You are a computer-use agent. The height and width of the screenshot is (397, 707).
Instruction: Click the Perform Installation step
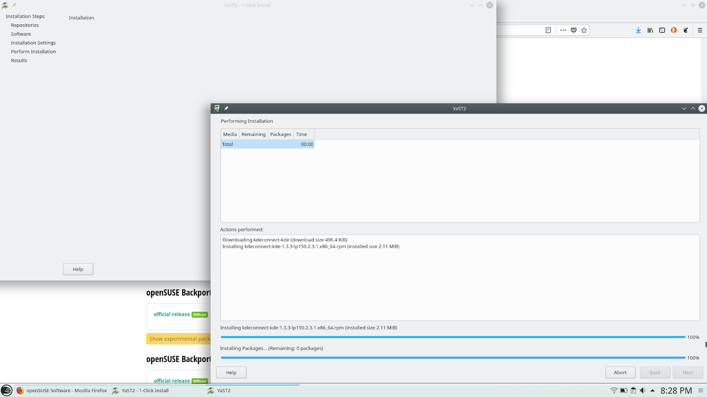(34, 52)
